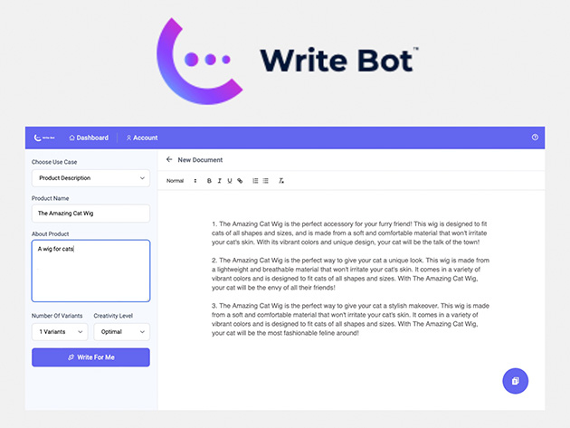Viewport: 570px width, 428px height.
Task: Click the back arrow beside New Document
Action: [169, 159]
